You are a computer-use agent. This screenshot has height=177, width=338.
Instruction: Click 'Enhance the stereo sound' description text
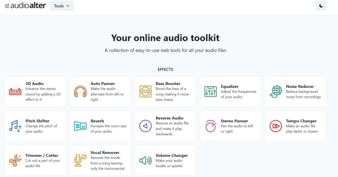[43, 94]
